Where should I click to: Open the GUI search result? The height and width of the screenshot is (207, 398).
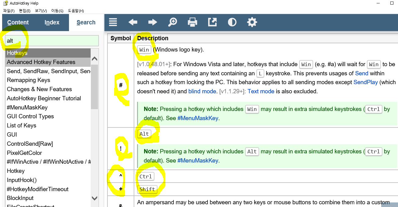48,135
